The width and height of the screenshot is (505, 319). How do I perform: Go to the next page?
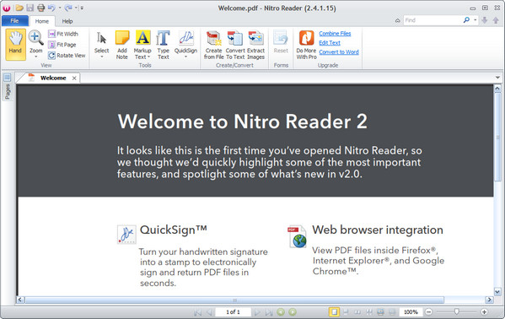[257, 312]
